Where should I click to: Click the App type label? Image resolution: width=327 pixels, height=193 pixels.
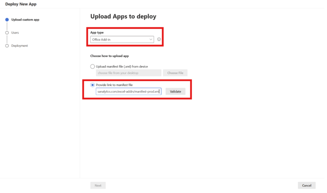click(98, 33)
